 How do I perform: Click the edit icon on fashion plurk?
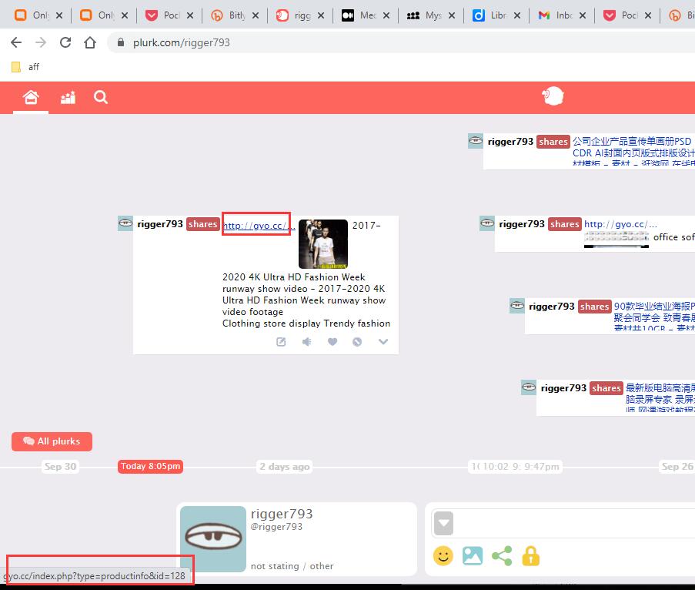point(282,342)
